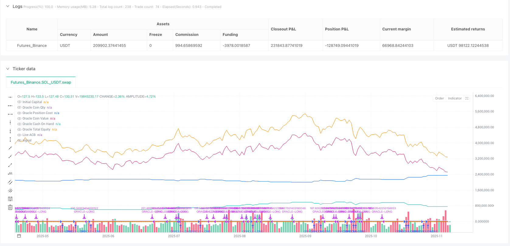Select the horizontal segment drawing tool
This screenshot has height=246, width=510.
(10, 114)
